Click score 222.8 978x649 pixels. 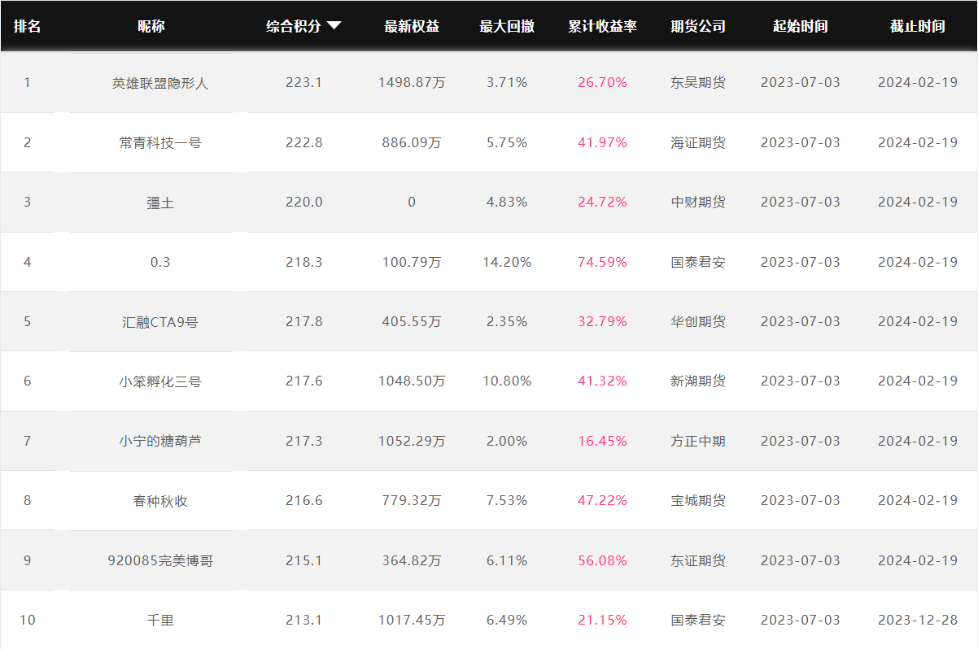(304, 142)
